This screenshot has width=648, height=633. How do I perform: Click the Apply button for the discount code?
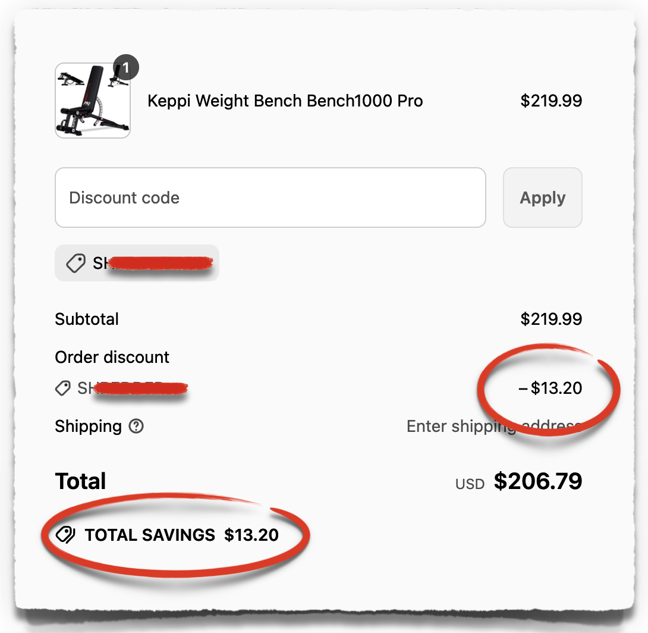542,198
